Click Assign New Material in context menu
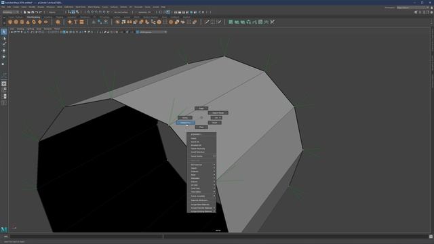Viewport: 434px width, 244px height. 201,205
